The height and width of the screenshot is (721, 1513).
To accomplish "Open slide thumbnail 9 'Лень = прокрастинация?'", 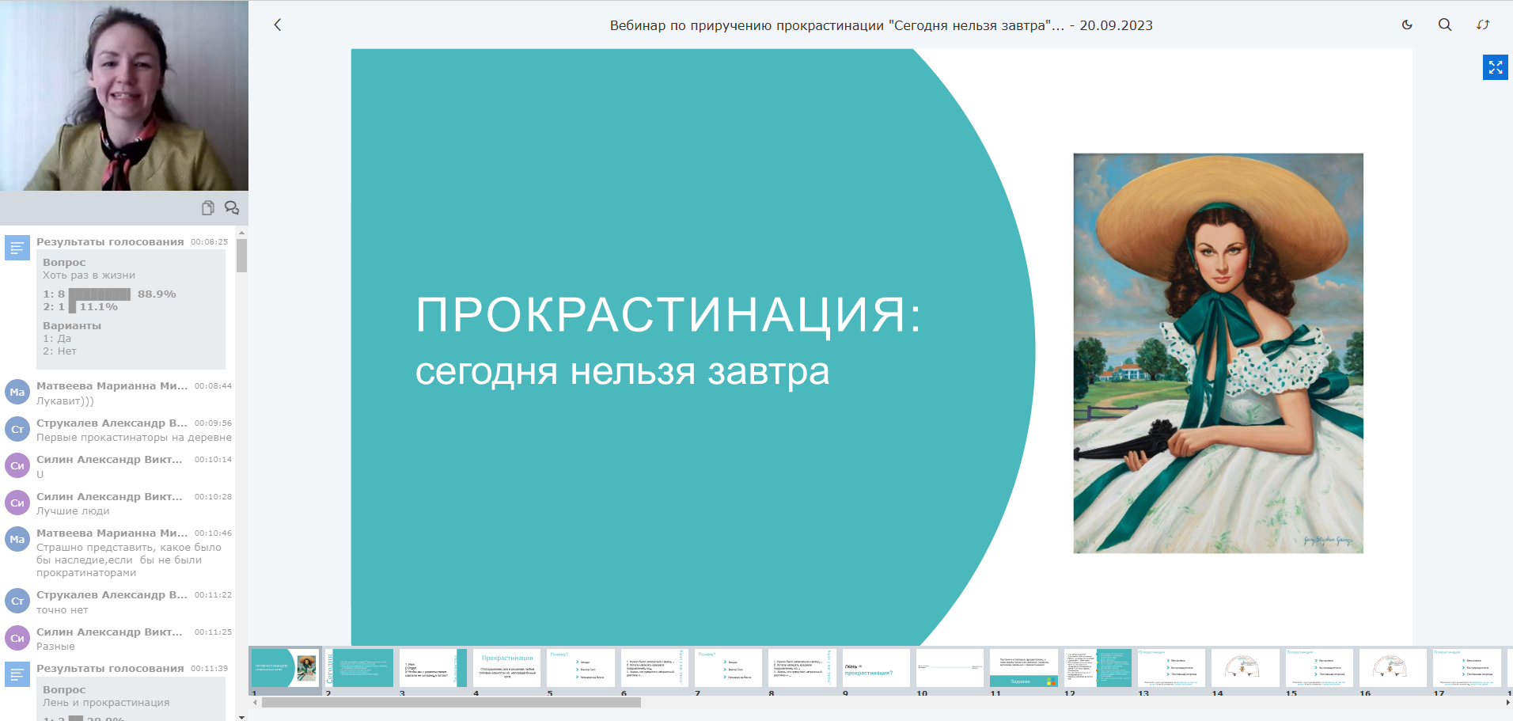I will [876, 667].
